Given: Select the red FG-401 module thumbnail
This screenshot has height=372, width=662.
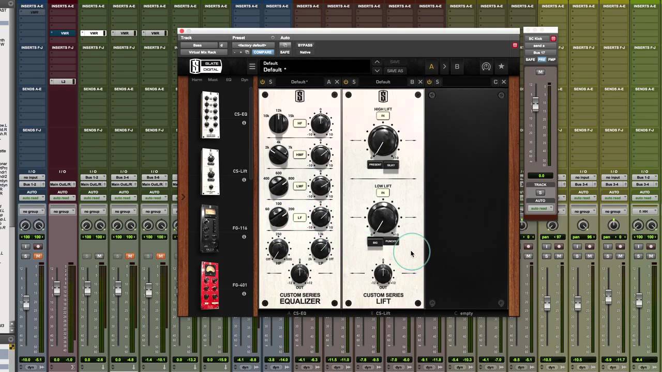Looking at the screenshot, I should point(210,285).
